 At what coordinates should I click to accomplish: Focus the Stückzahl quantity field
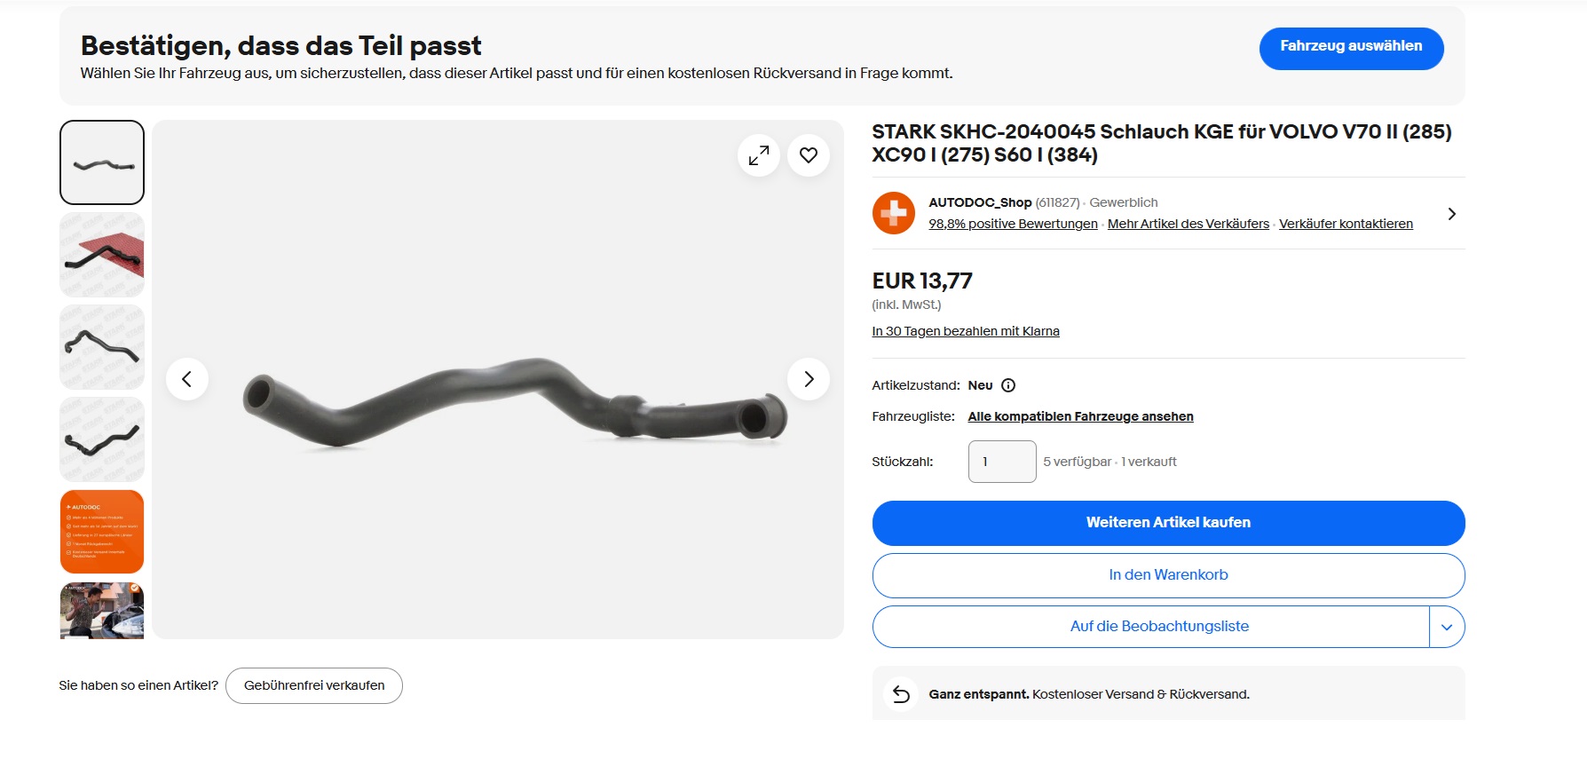pyautogui.click(x=1002, y=462)
